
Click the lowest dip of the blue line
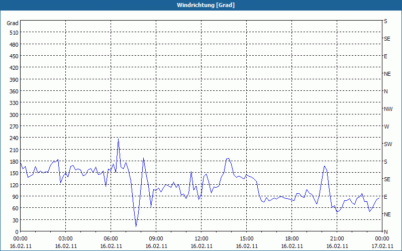[x=136, y=226]
